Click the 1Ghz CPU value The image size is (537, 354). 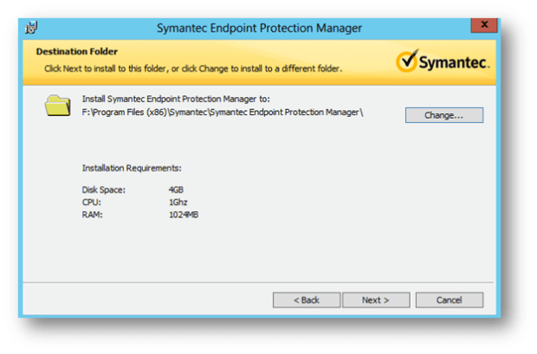click(178, 201)
